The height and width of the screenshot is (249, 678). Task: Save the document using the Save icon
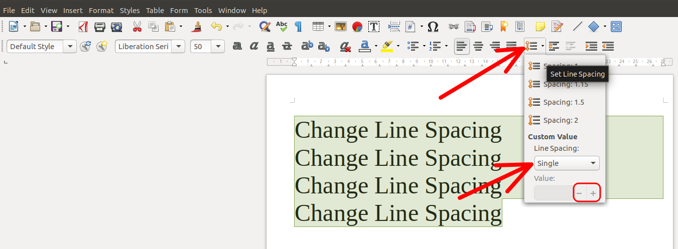coord(57,26)
